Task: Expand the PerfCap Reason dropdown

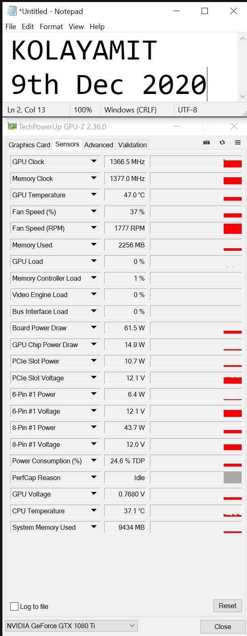Action: click(94, 478)
